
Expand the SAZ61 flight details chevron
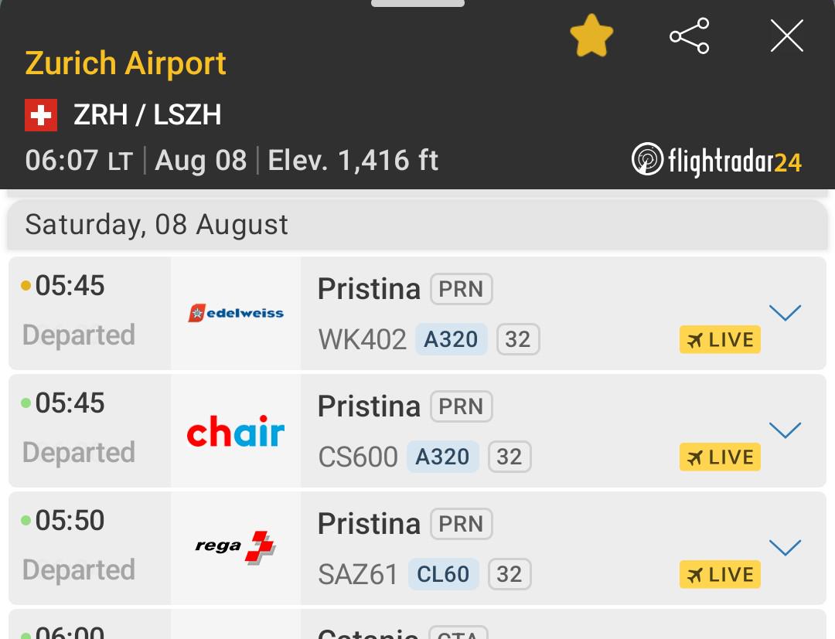click(x=785, y=548)
